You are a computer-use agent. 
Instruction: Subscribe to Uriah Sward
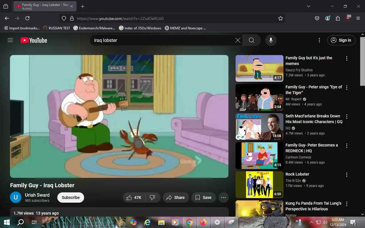pyautogui.click(x=71, y=198)
